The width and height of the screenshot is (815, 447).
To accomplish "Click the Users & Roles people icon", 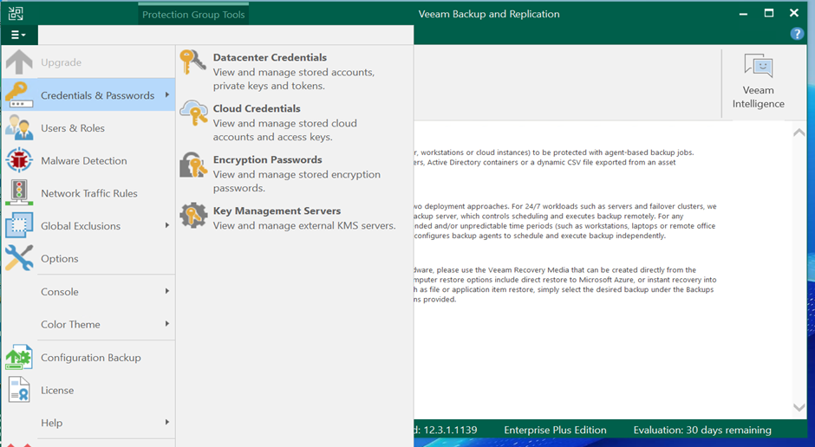I will (x=19, y=127).
